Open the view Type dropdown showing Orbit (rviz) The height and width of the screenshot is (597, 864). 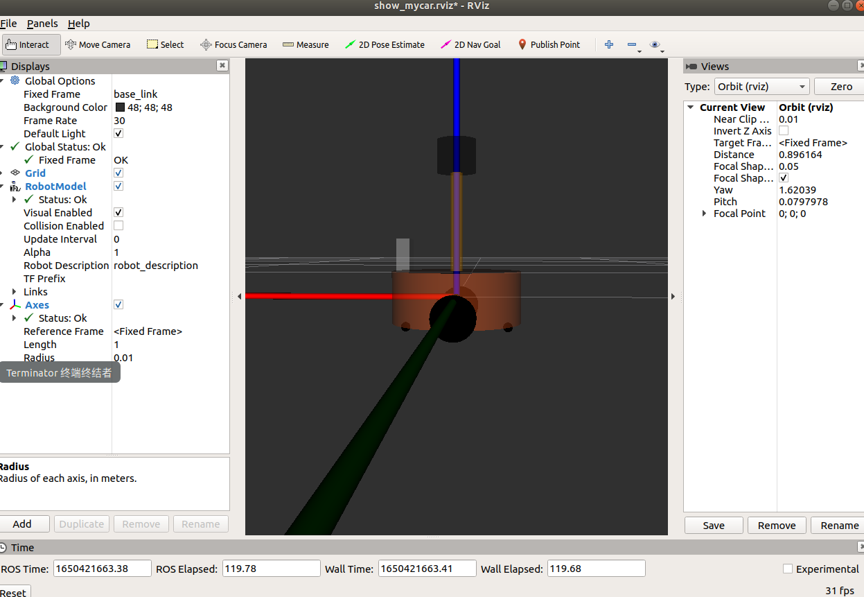(761, 86)
